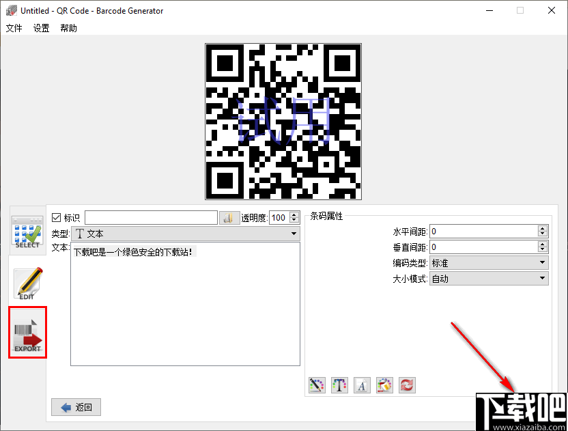Open the 帮助 menu

click(x=68, y=28)
